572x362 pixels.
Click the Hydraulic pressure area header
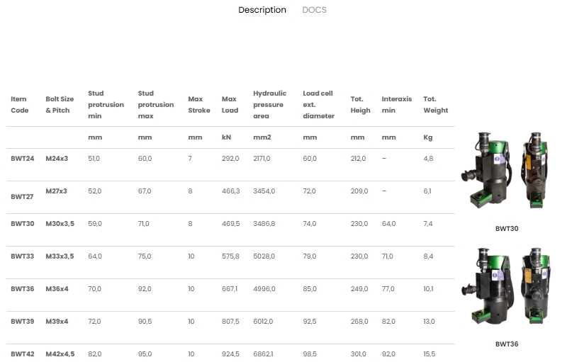pyautogui.click(x=269, y=105)
